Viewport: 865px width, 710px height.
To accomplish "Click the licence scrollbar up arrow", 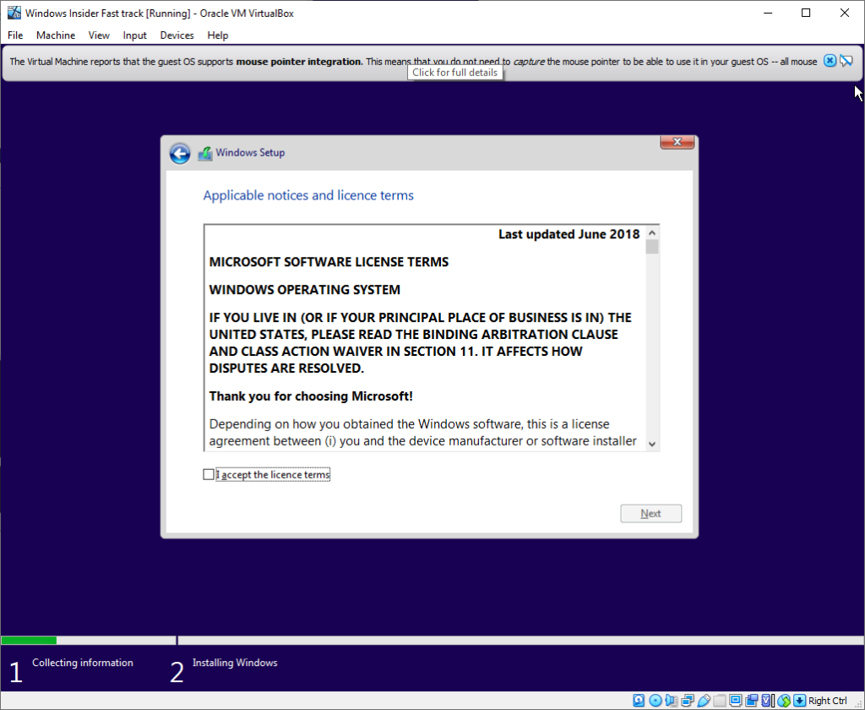I will click(x=652, y=233).
